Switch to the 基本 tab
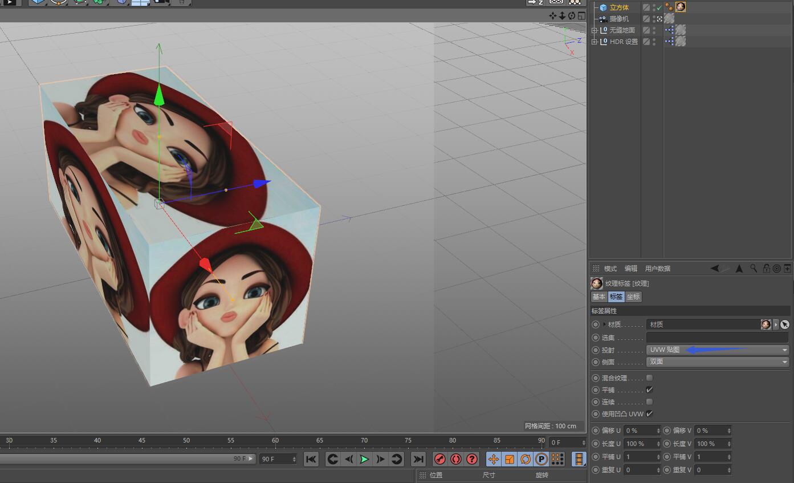794x483 pixels. coord(599,297)
